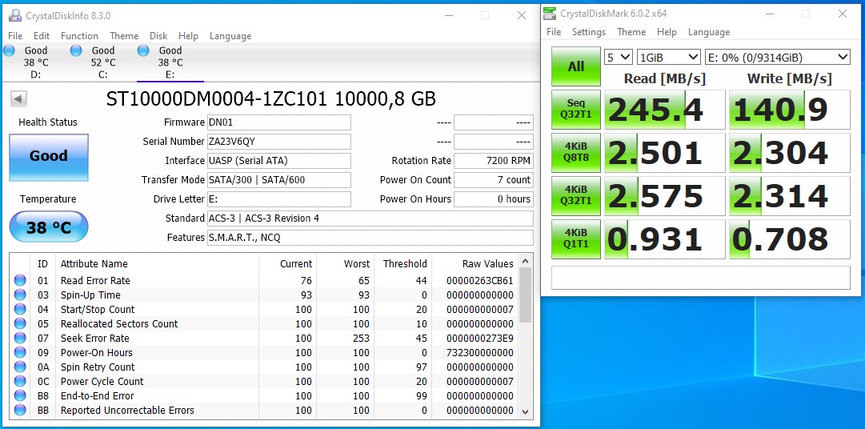Open File menu in CrystalDiskMark

point(554,32)
